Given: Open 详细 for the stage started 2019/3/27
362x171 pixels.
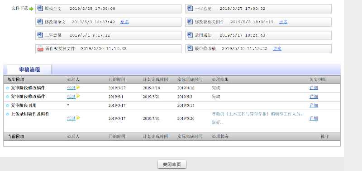Looking at the screenshot, I should [314, 88].
